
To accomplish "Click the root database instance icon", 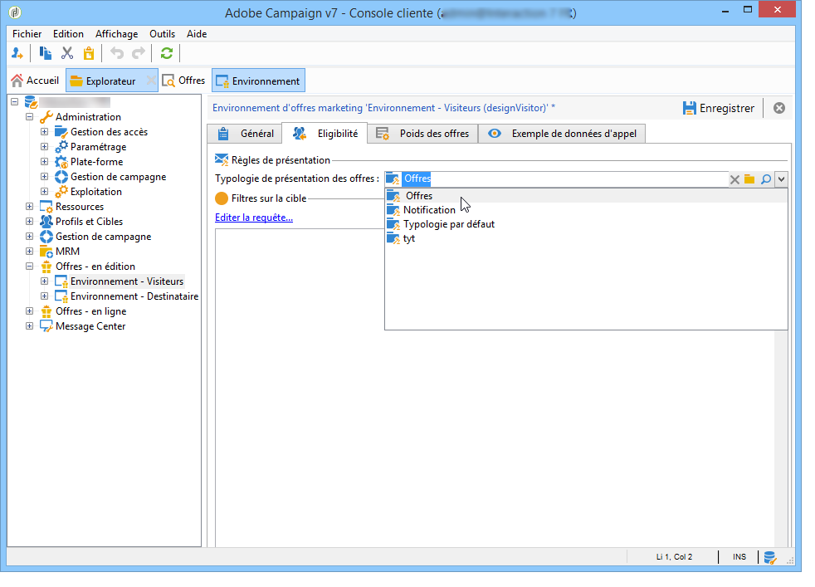I will pos(31,102).
